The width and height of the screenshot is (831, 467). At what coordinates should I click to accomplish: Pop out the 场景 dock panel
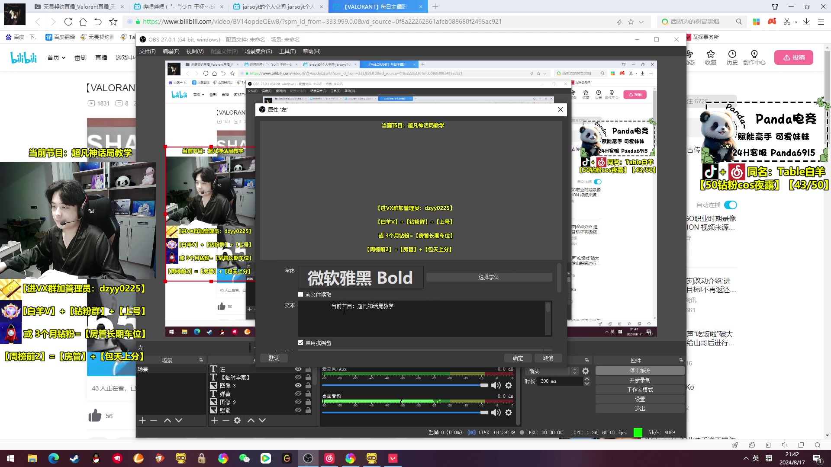201,360
